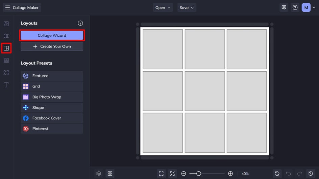
Task: Open the Graphics shapes sidebar icon
Action: [6, 72]
